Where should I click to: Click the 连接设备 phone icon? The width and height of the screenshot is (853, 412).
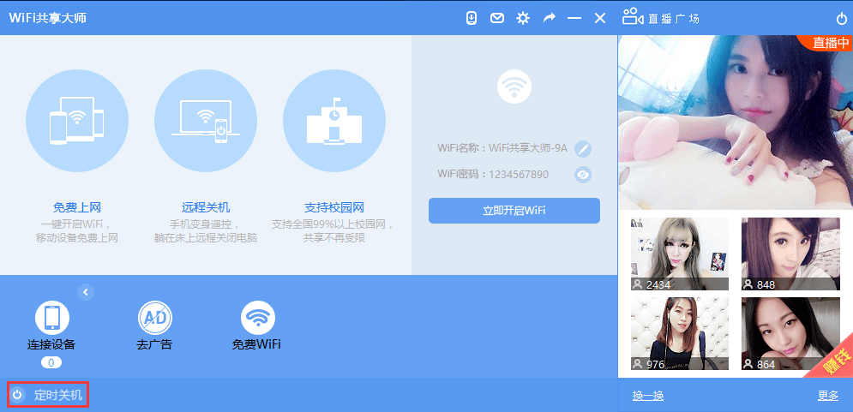(x=51, y=318)
